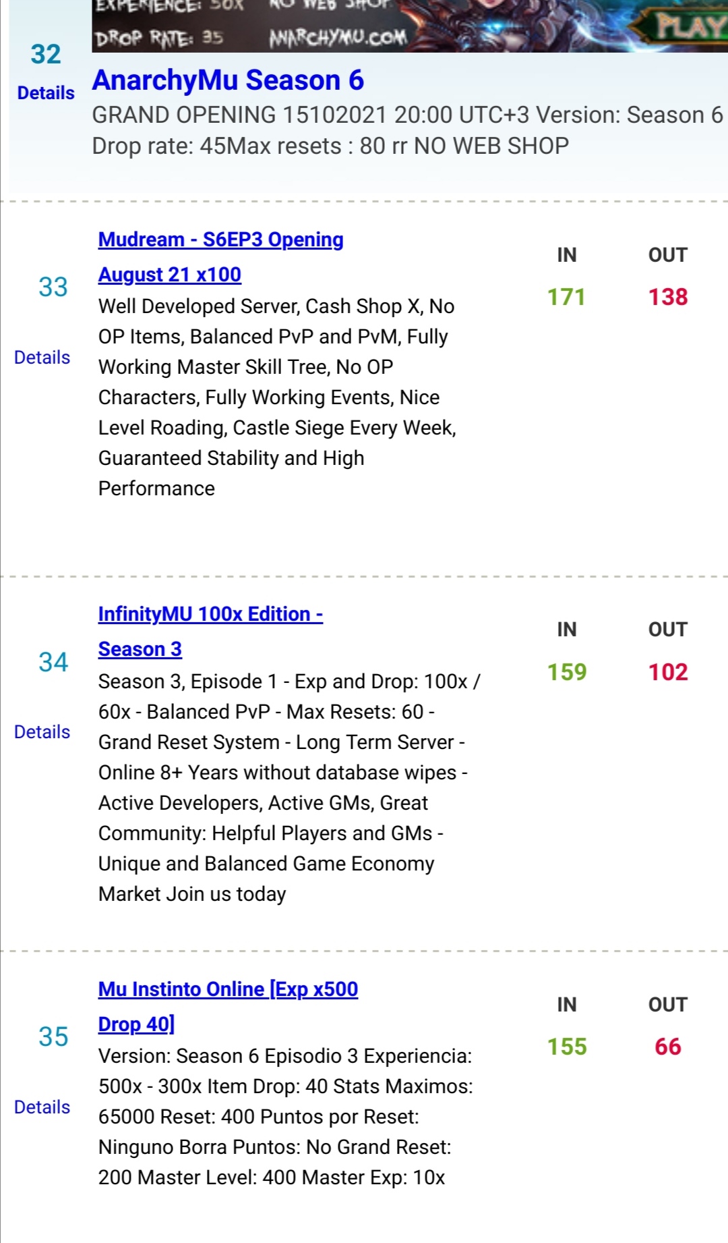Click 'Season 3, Episode 1 - Exp and Drop' text
728x1243 pixels.
pyautogui.click(x=289, y=682)
